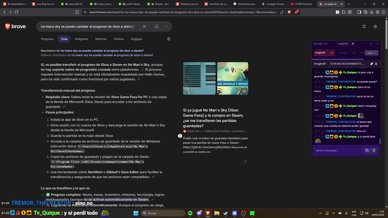Open the Brave VPN shield icon
The image size is (388, 218).
coord(377,12)
